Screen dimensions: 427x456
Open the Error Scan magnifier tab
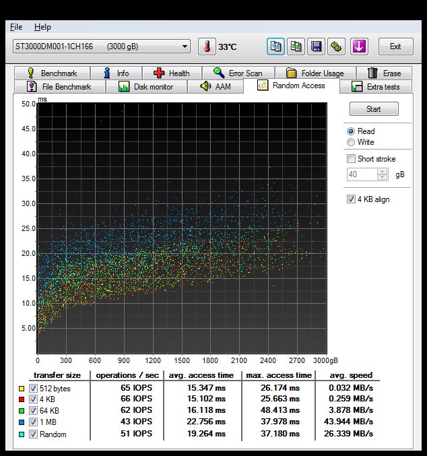pos(238,73)
